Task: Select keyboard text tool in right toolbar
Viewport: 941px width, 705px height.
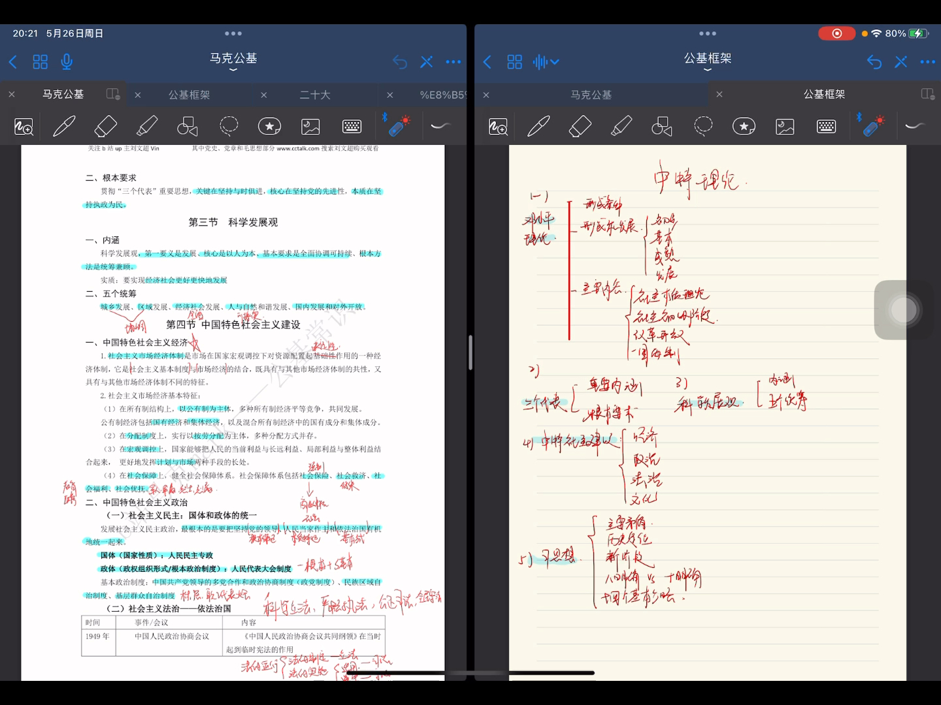Action: (826, 126)
